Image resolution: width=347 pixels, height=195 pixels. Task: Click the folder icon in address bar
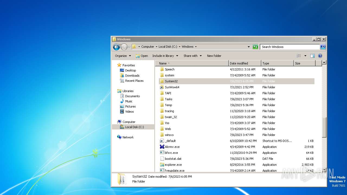[x=134, y=47]
